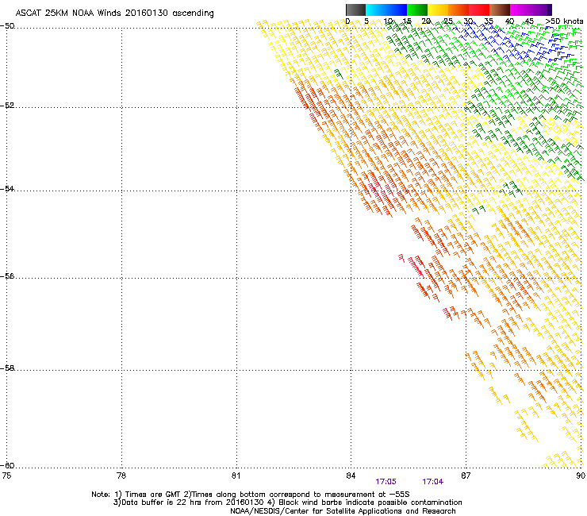This screenshot has width=587, height=516.
Task: Click the 78 longitude axis label
Action: [x=121, y=476]
